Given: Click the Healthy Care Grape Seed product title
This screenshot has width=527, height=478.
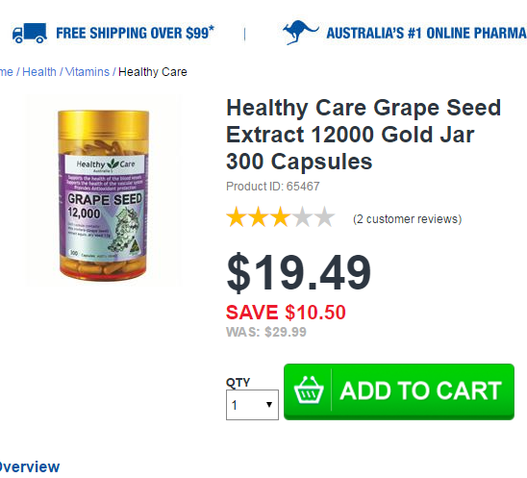Looking at the screenshot, I should pos(364,135).
